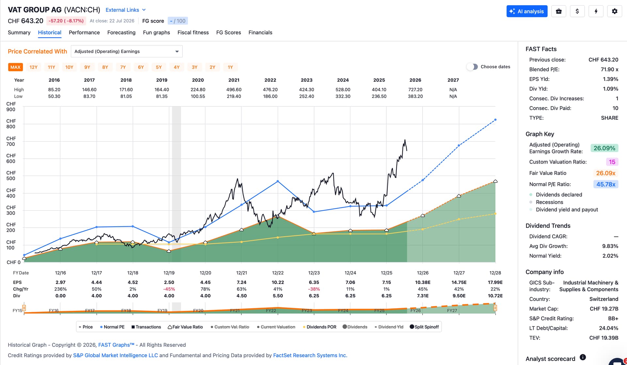Open the settings gear icon

coord(615,11)
